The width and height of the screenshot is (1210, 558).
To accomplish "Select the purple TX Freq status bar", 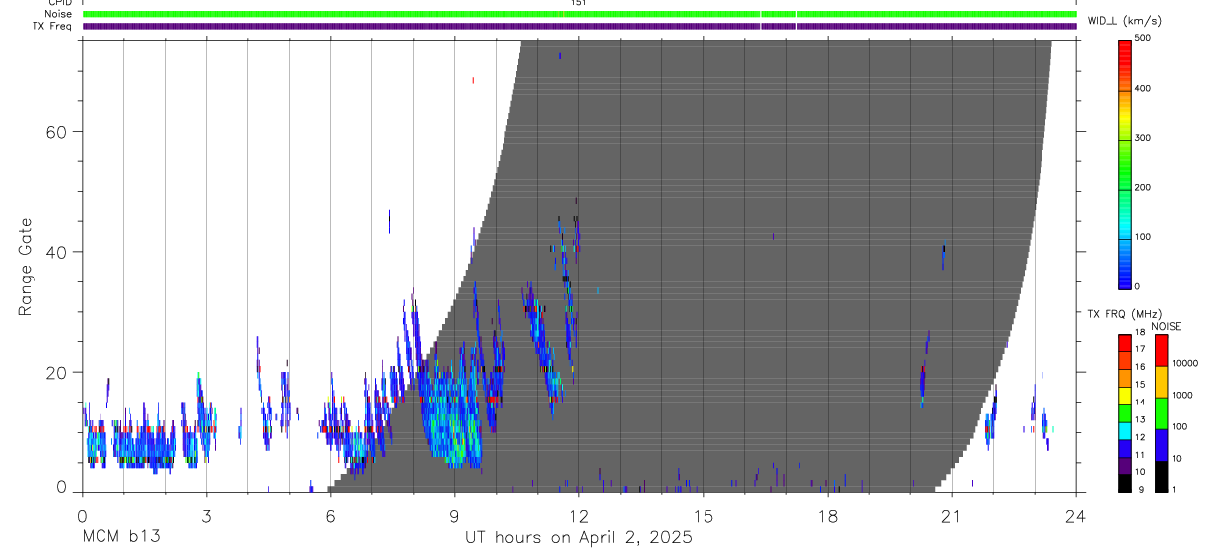I will (x=579, y=26).
